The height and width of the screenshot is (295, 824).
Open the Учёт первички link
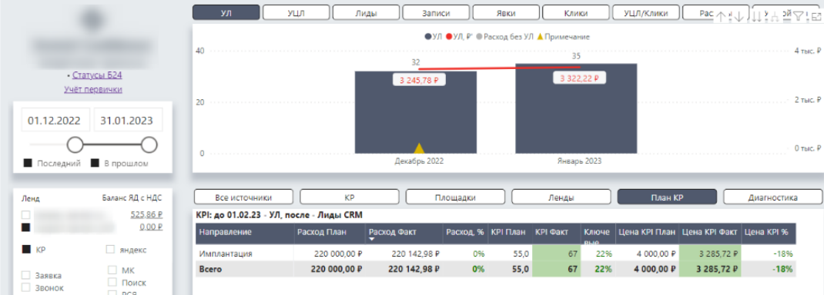(93, 89)
